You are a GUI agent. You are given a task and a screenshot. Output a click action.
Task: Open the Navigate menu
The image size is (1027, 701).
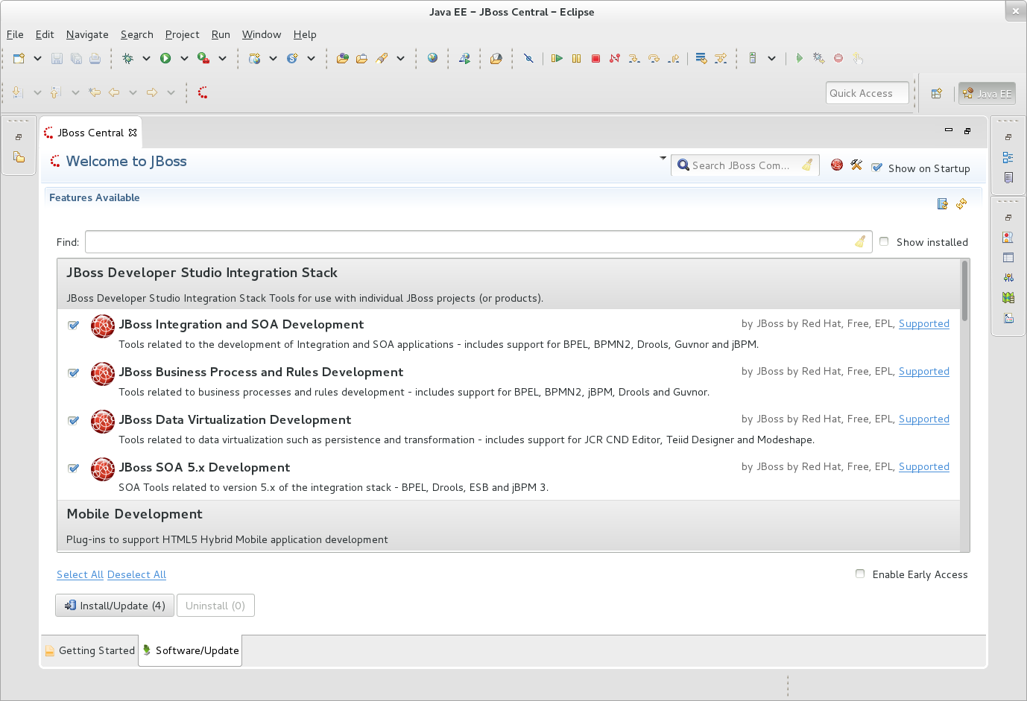pos(87,34)
